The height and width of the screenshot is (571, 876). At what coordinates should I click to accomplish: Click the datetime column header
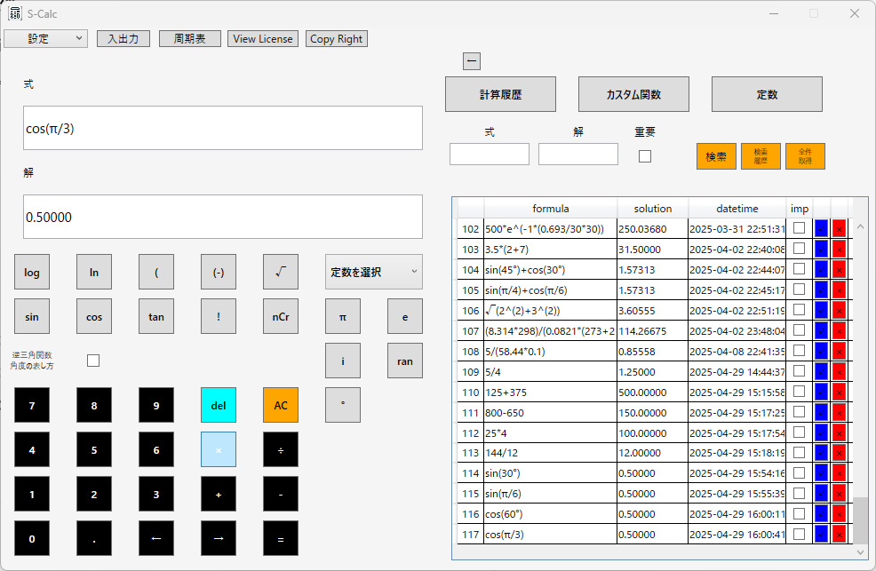(737, 208)
